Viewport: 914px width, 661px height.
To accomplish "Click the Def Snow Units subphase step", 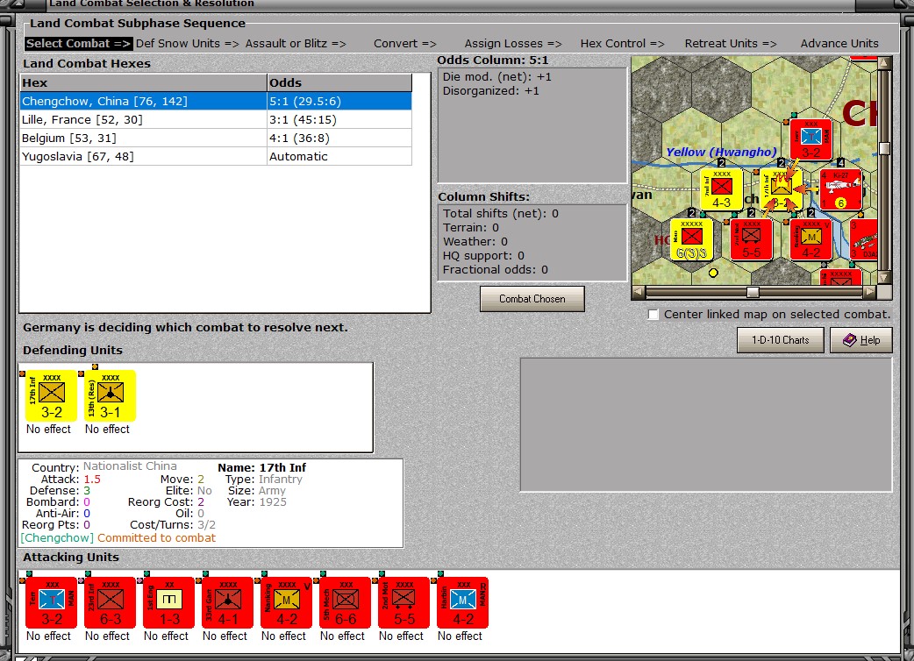I will tap(187, 44).
